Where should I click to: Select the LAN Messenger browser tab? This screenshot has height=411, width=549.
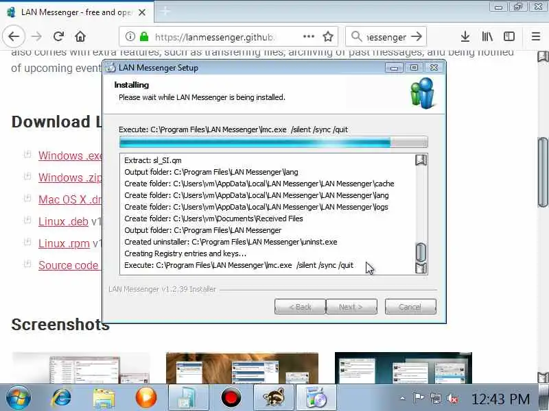(77, 12)
